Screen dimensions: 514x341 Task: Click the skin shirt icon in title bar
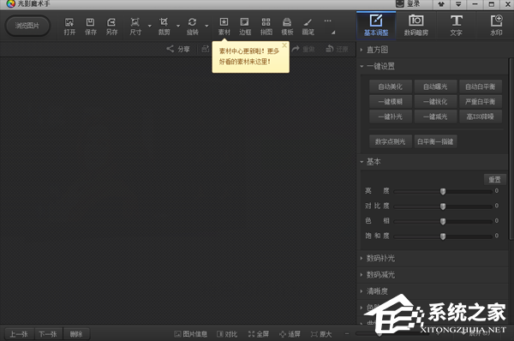[x=441, y=4]
